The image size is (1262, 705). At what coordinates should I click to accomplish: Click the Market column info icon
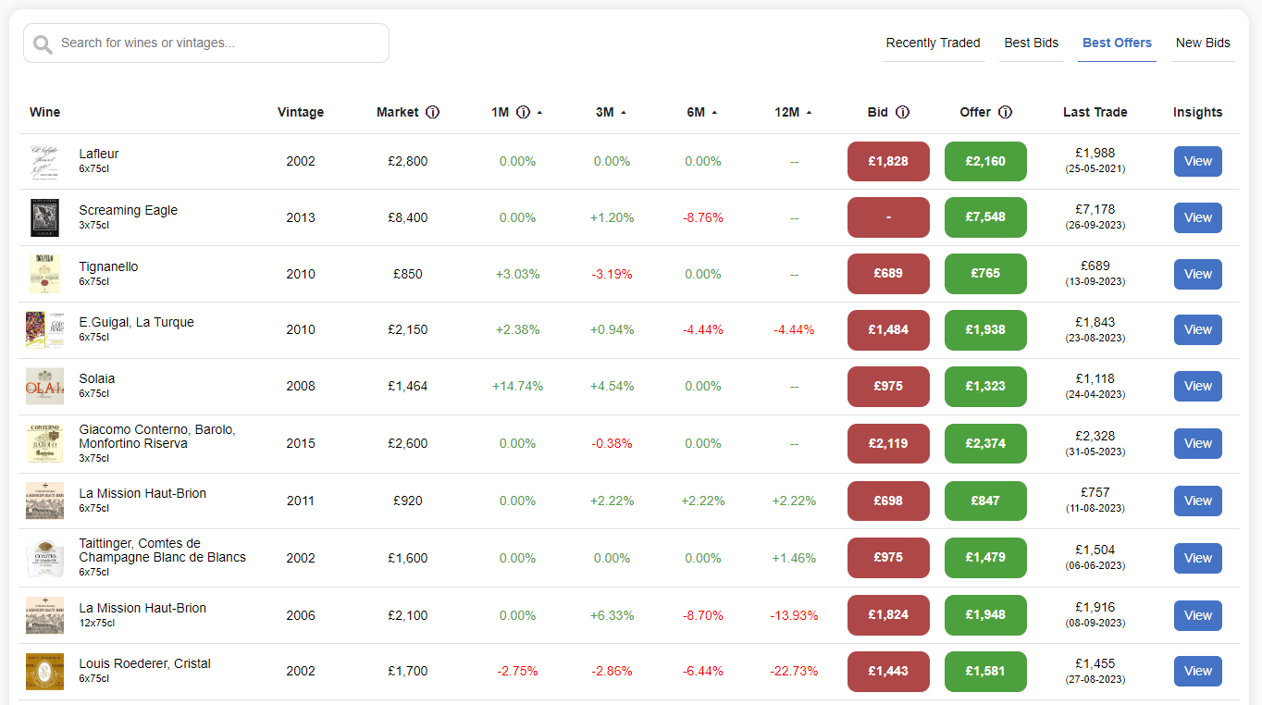click(432, 112)
